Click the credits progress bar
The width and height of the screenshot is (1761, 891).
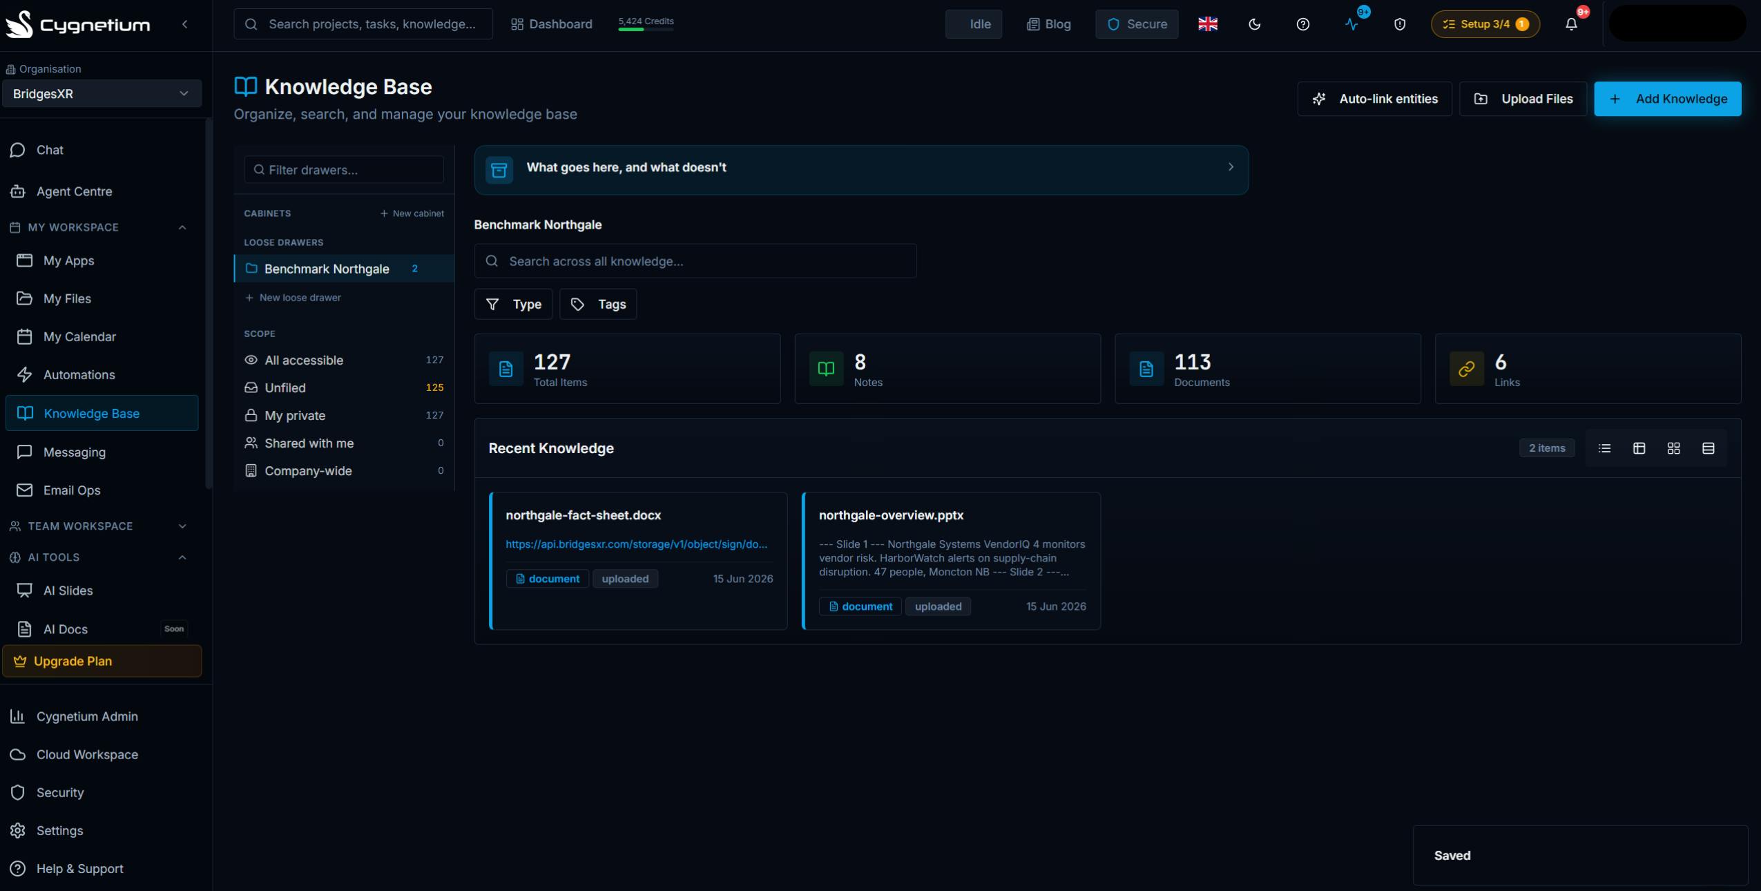click(646, 30)
